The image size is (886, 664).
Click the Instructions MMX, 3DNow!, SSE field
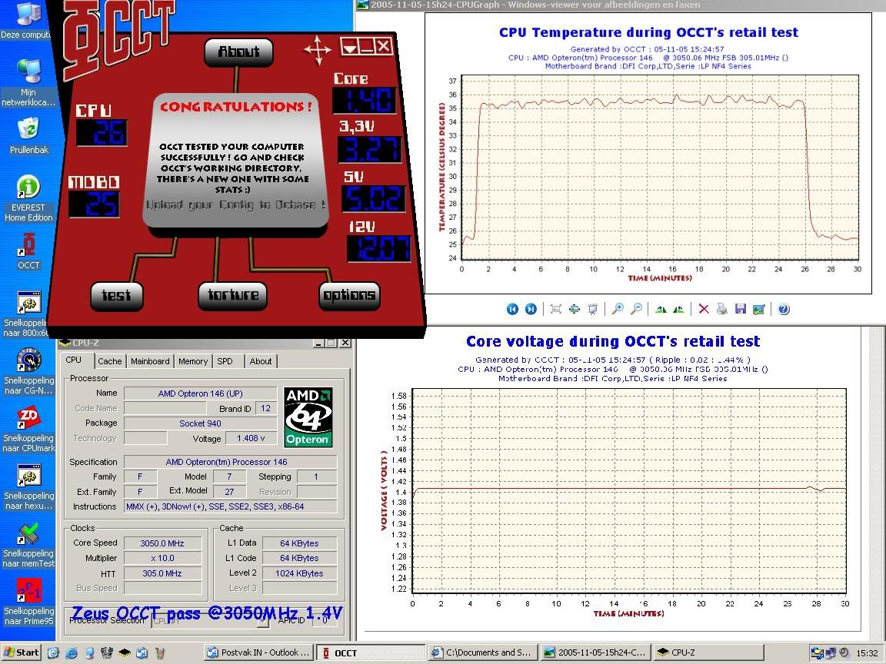231,507
